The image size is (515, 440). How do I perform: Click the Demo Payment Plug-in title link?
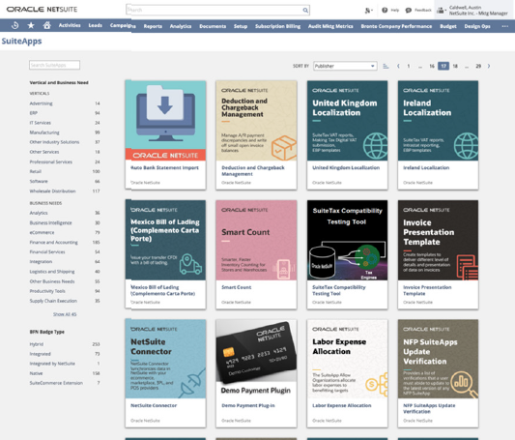pyautogui.click(x=248, y=405)
